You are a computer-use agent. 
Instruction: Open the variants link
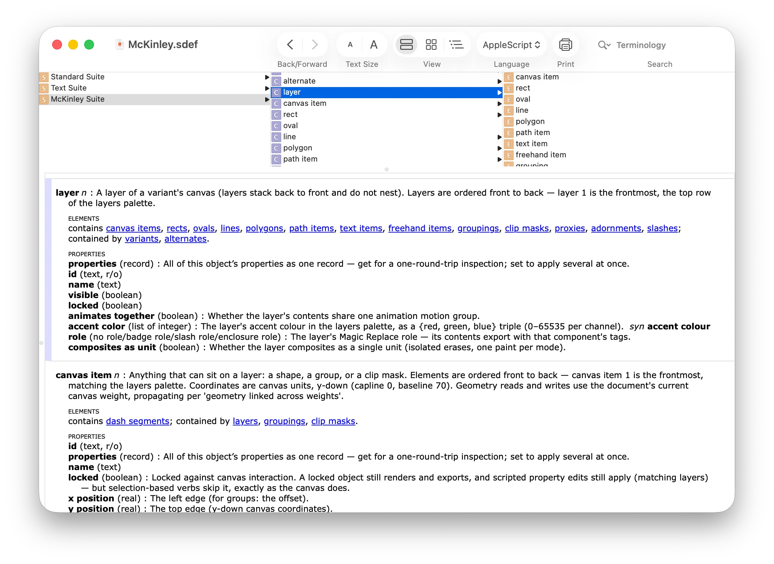pyautogui.click(x=142, y=238)
